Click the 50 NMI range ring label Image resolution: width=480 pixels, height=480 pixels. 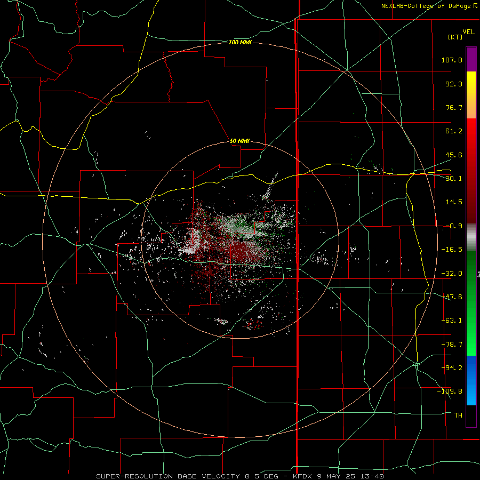[239, 141]
